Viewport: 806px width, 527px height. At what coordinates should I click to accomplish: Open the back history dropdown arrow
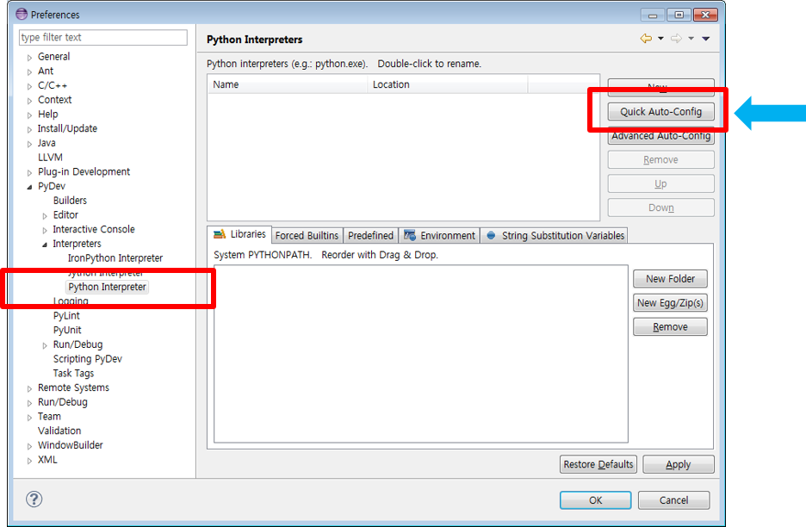click(x=660, y=39)
